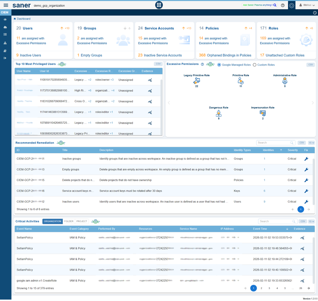Go to page 2 of Critical Activities
The image size is (318, 301).
[x=261, y=288]
